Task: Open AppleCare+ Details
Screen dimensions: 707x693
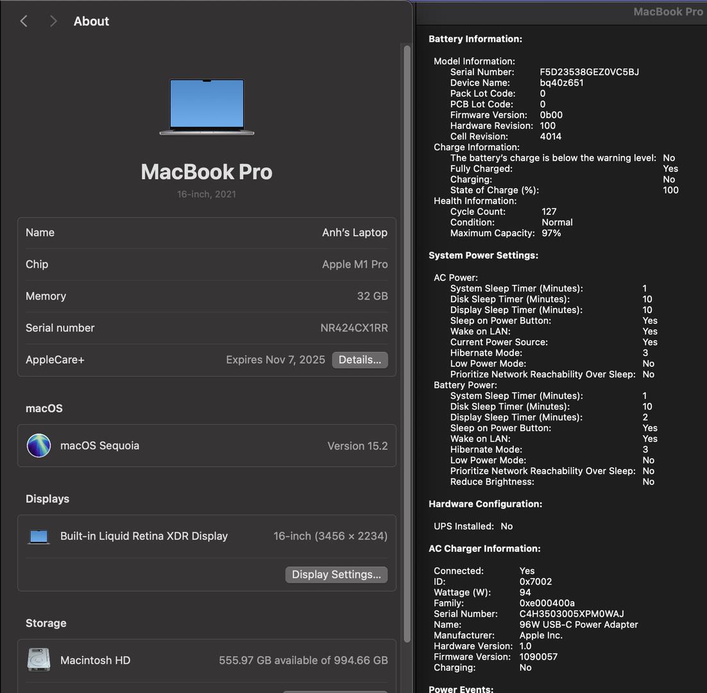Action: pyautogui.click(x=359, y=360)
